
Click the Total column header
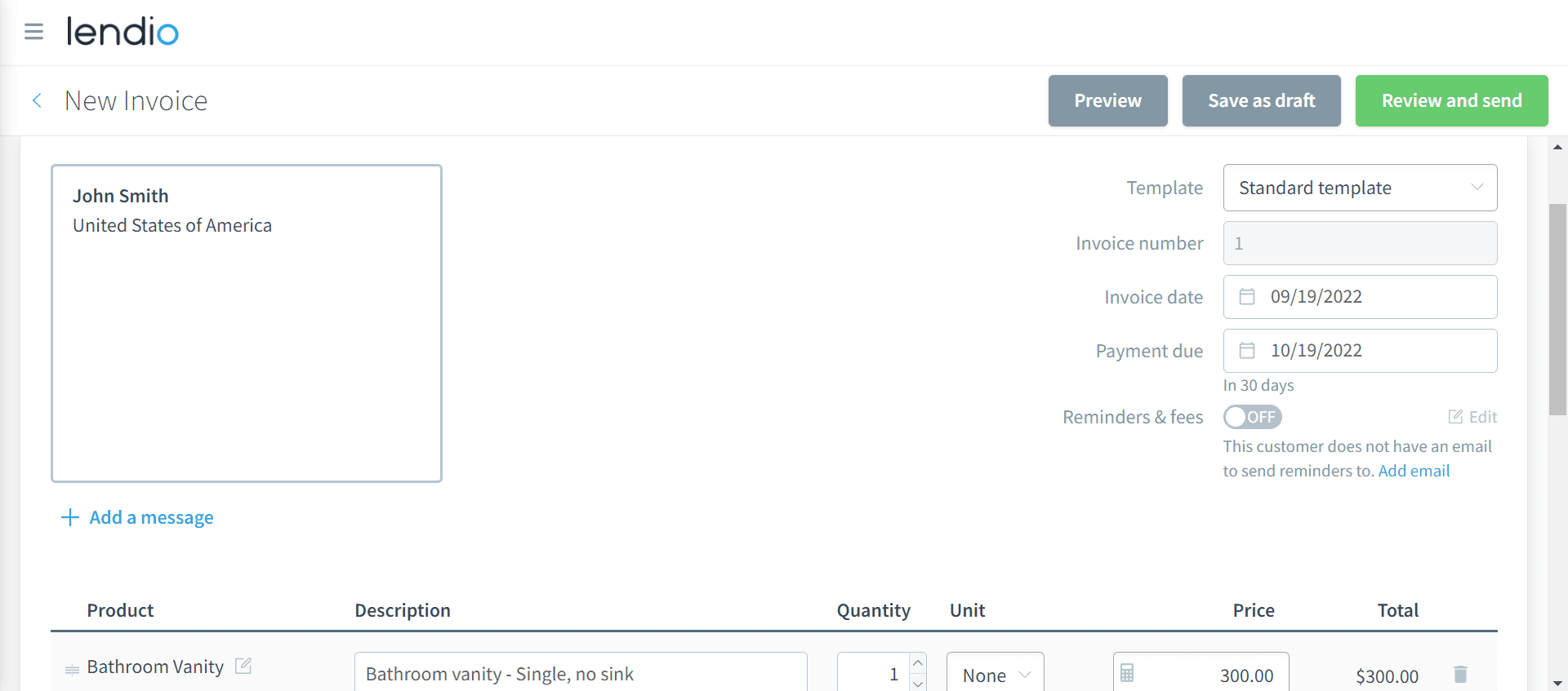[1398, 610]
